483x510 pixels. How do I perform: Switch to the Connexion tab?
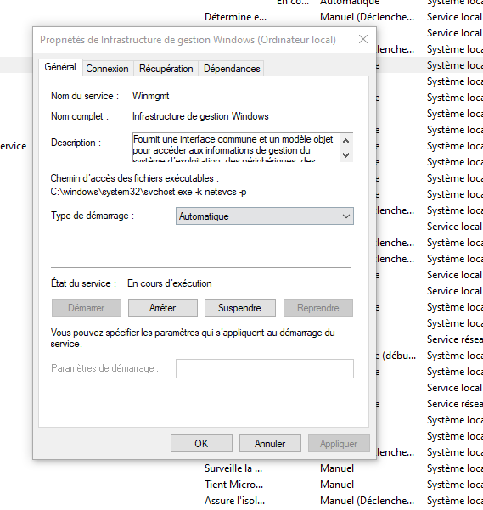coord(107,69)
